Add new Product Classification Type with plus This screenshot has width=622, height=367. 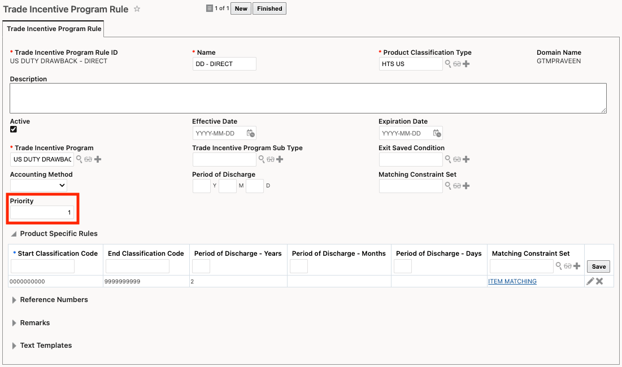pos(466,64)
